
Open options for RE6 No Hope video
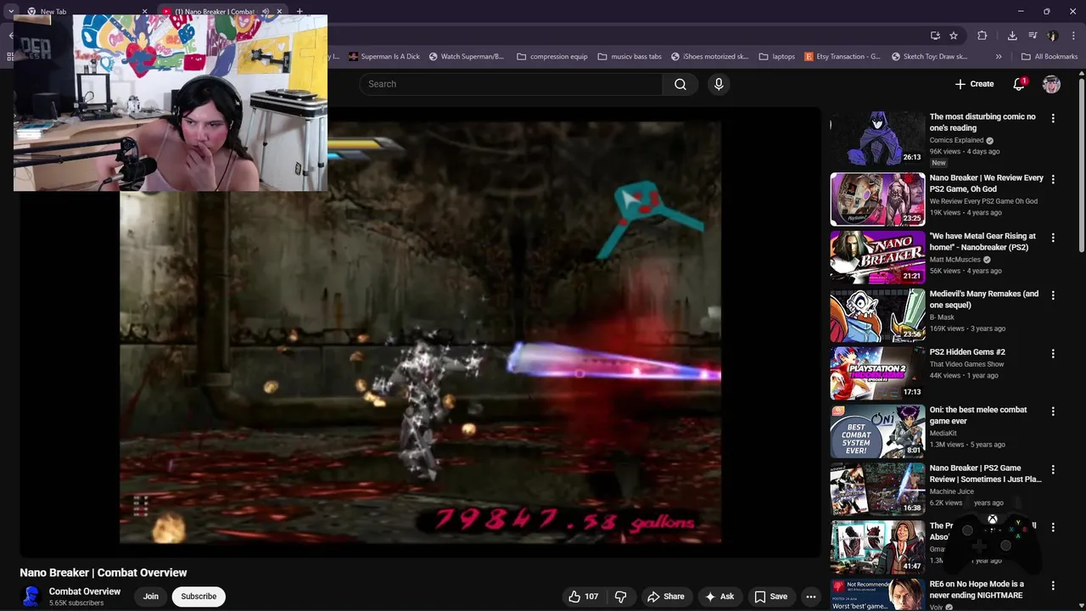click(1053, 586)
